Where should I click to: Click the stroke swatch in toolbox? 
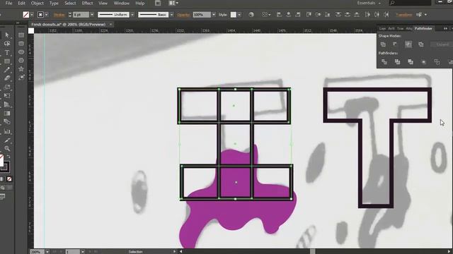[5, 167]
